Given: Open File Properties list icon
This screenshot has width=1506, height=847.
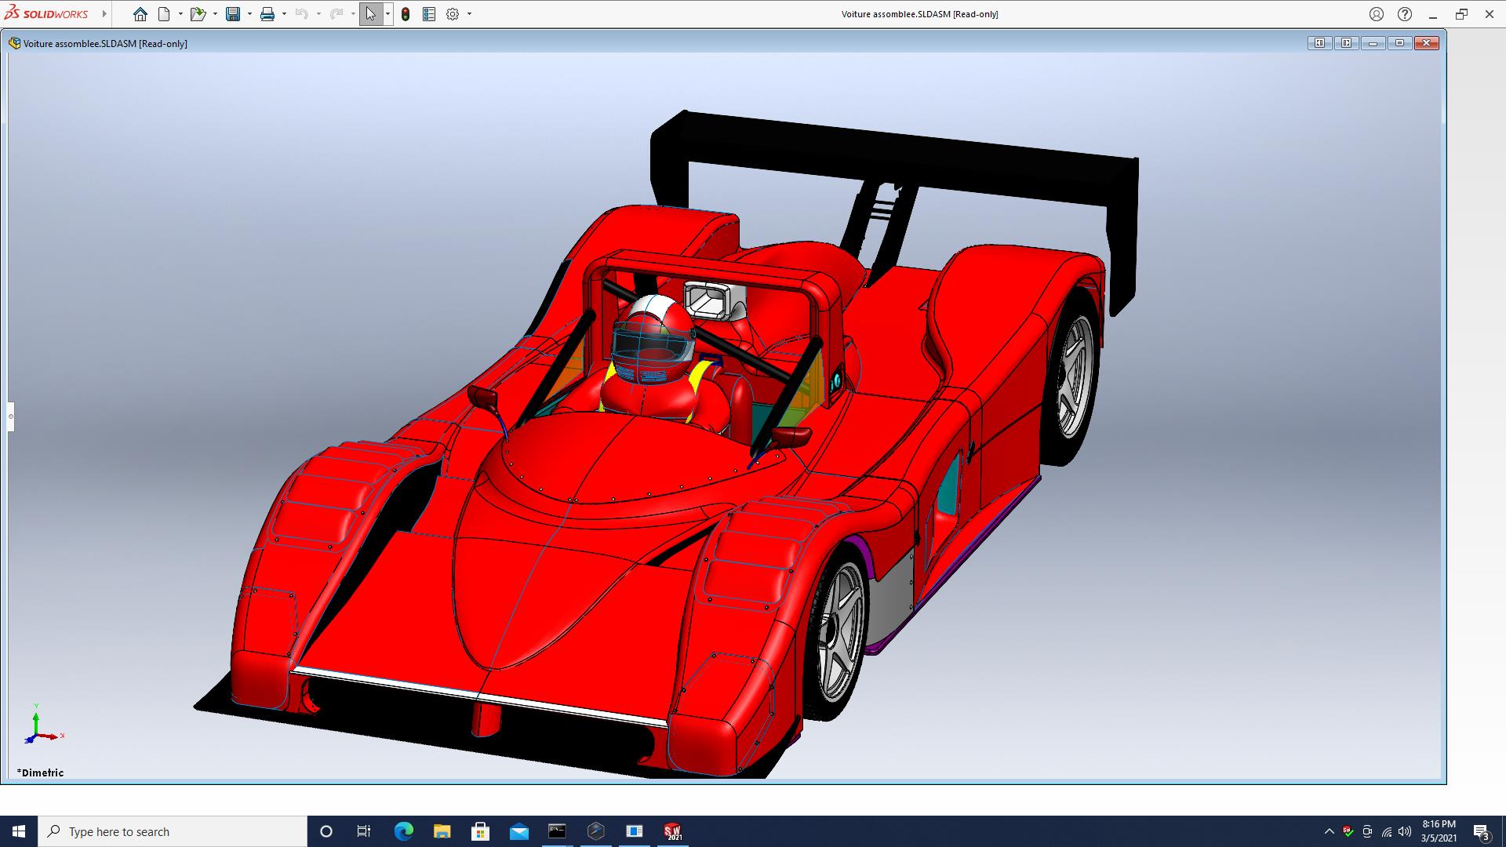Looking at the screenshot, I should 429,14.
